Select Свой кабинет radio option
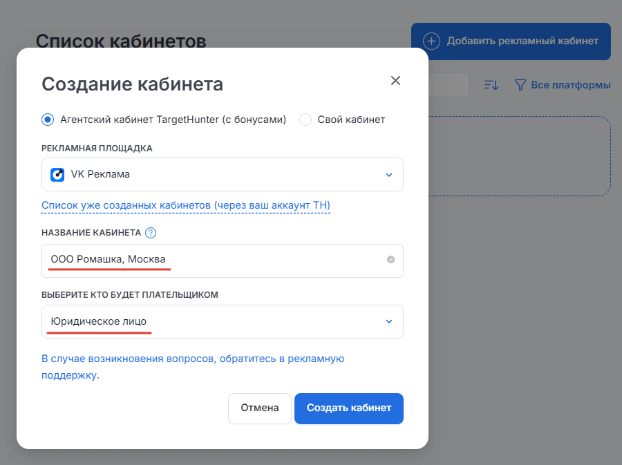 pos(305,120)
